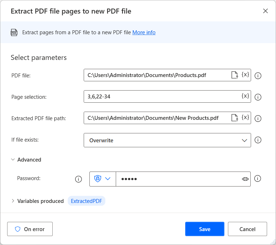
Task: Click the Cancel button
Action: click(247, 229)
